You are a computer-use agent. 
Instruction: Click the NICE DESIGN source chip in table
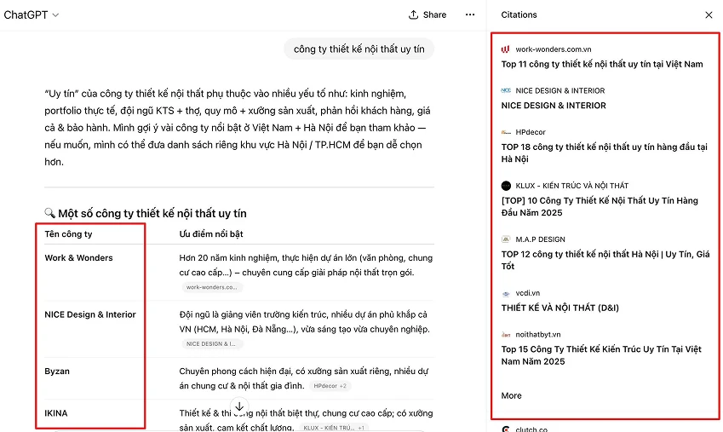click(x=211, y=344)
